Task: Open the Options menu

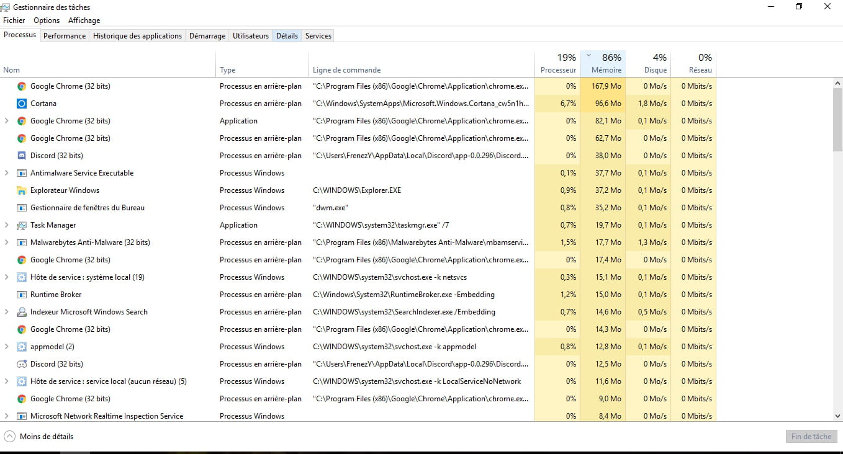Action: (x=47, y=20)
